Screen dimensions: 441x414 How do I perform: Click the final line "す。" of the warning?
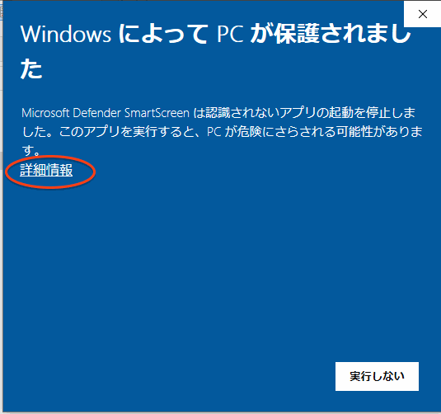[31, 151]
